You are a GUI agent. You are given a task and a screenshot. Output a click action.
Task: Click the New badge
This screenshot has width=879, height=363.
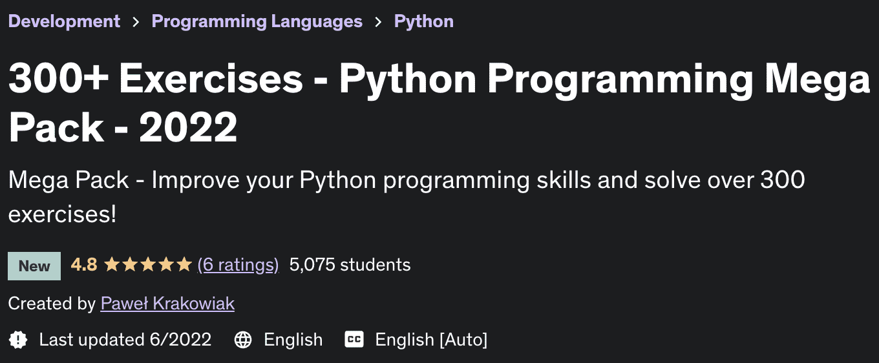pyautogui.click(x=34, y=266)
